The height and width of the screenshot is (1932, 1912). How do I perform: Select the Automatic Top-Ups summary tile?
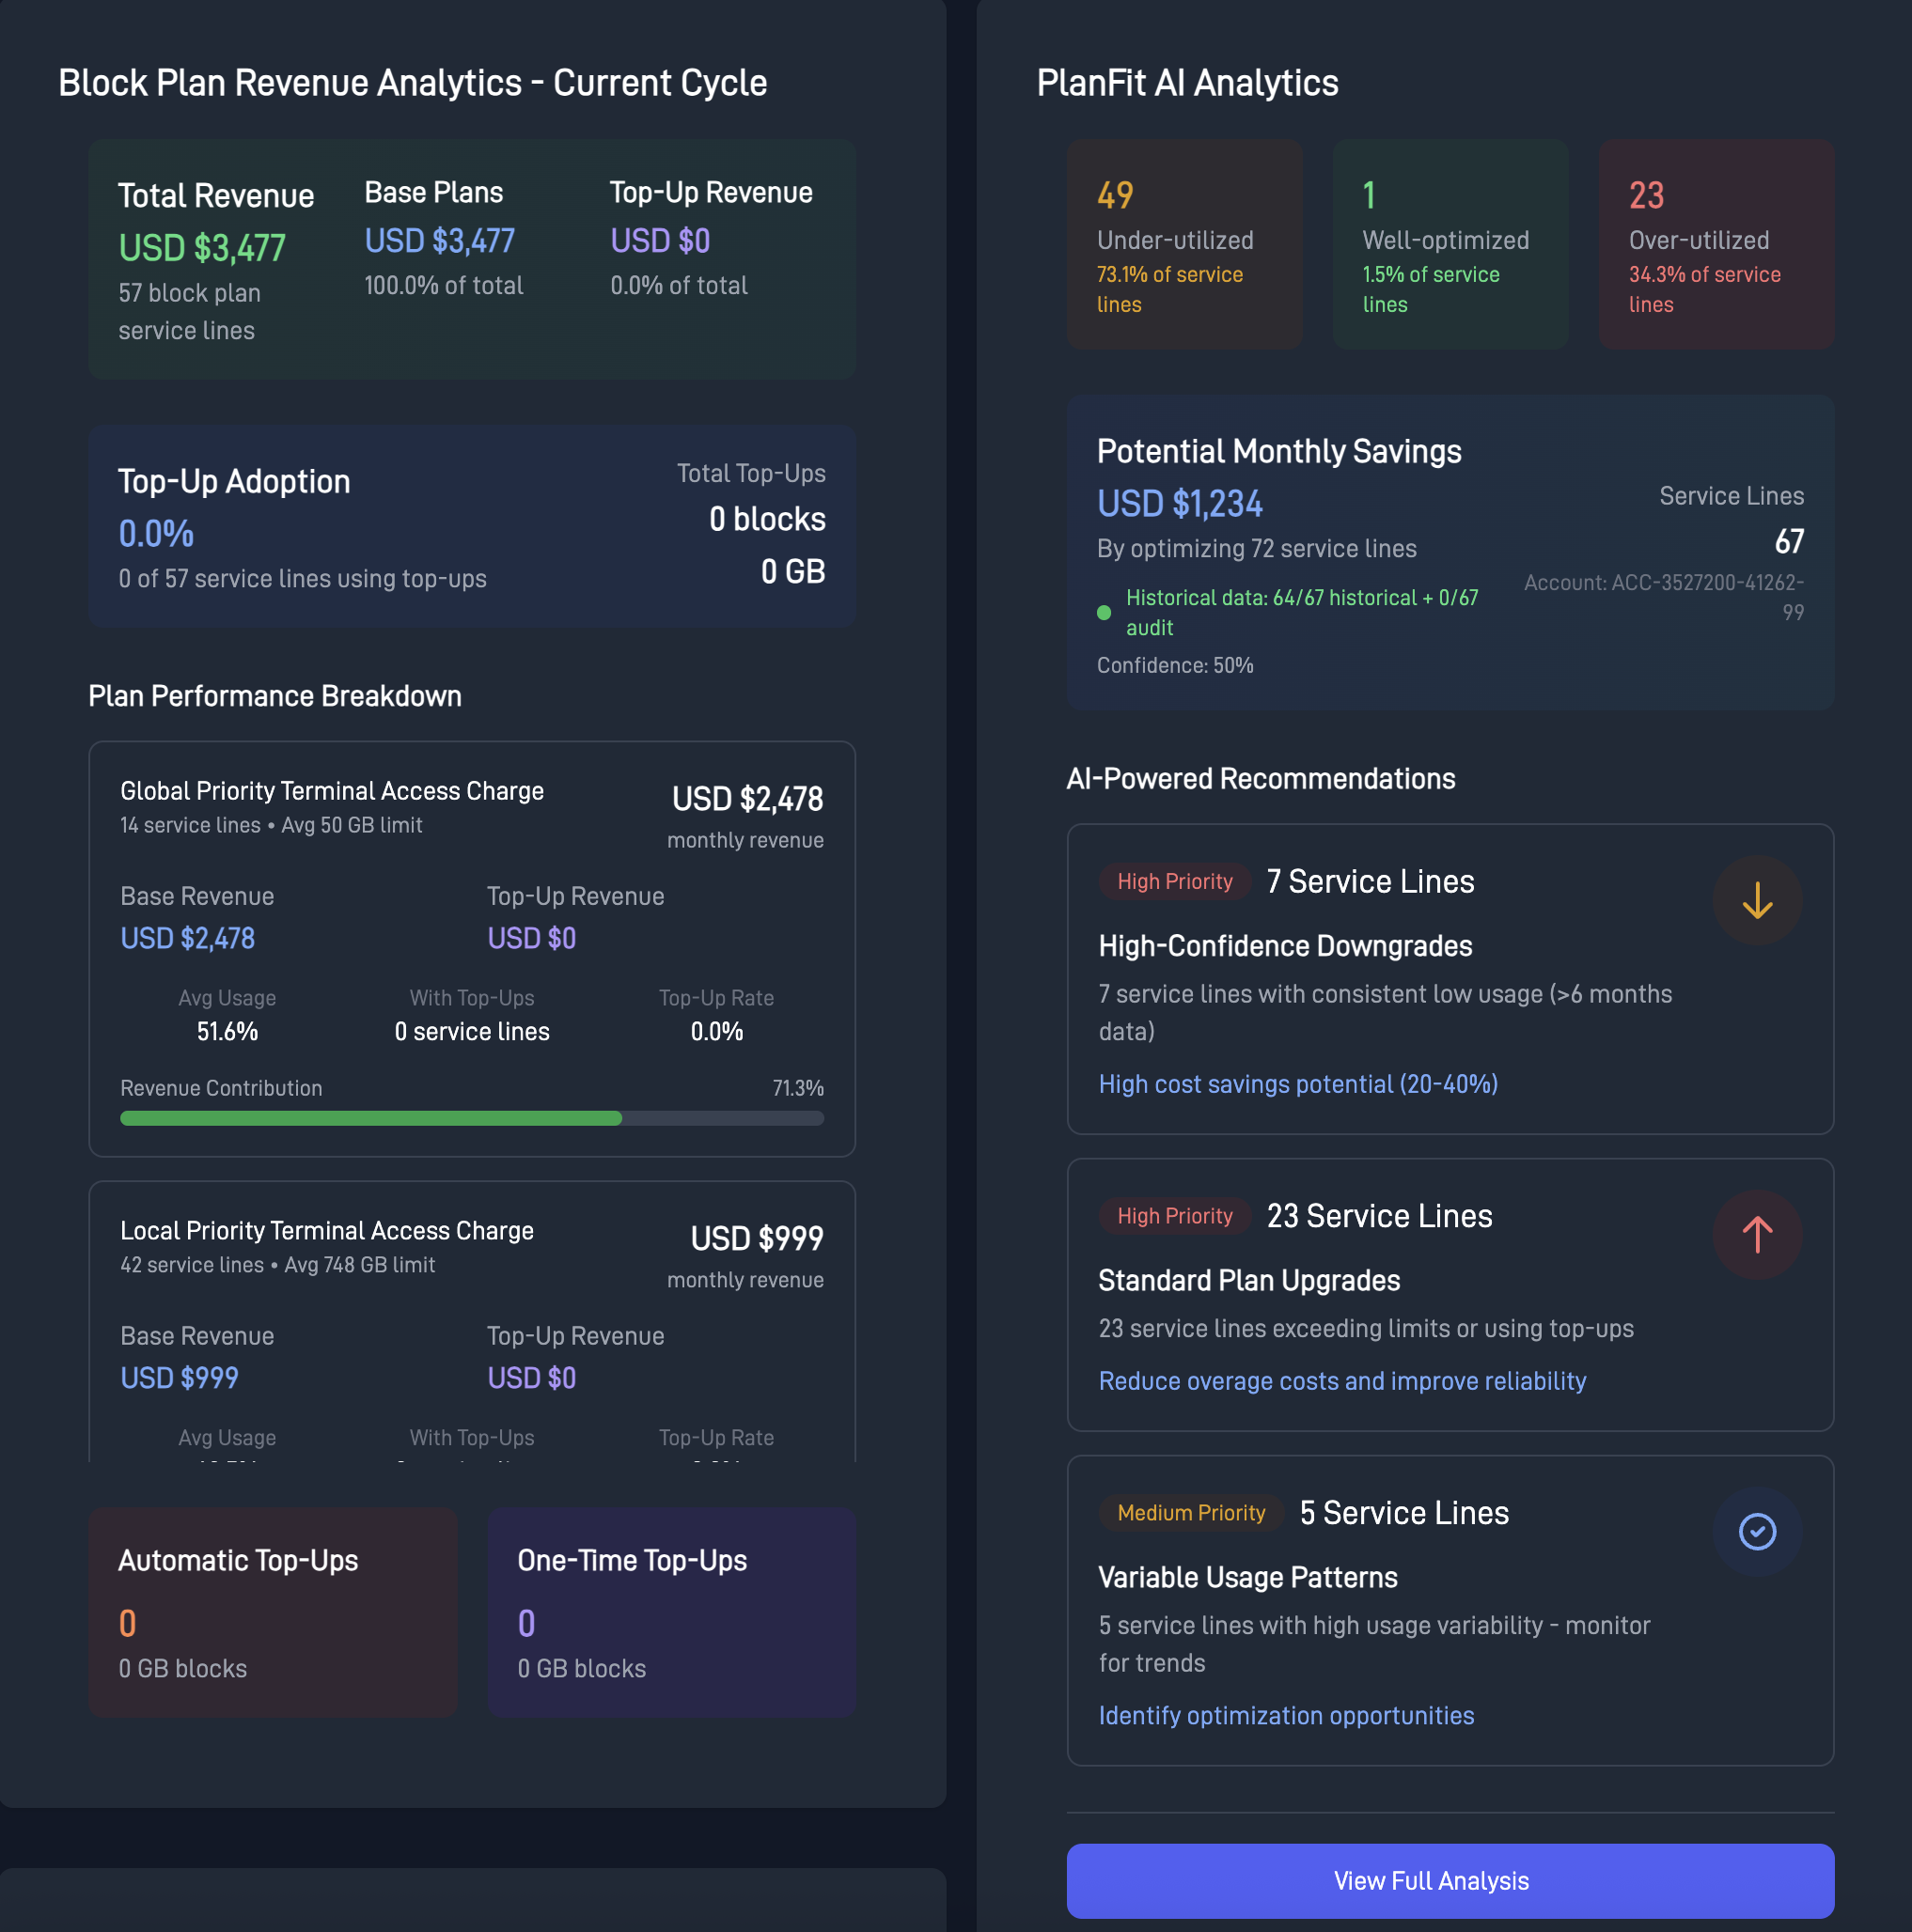pos(274,1613)
